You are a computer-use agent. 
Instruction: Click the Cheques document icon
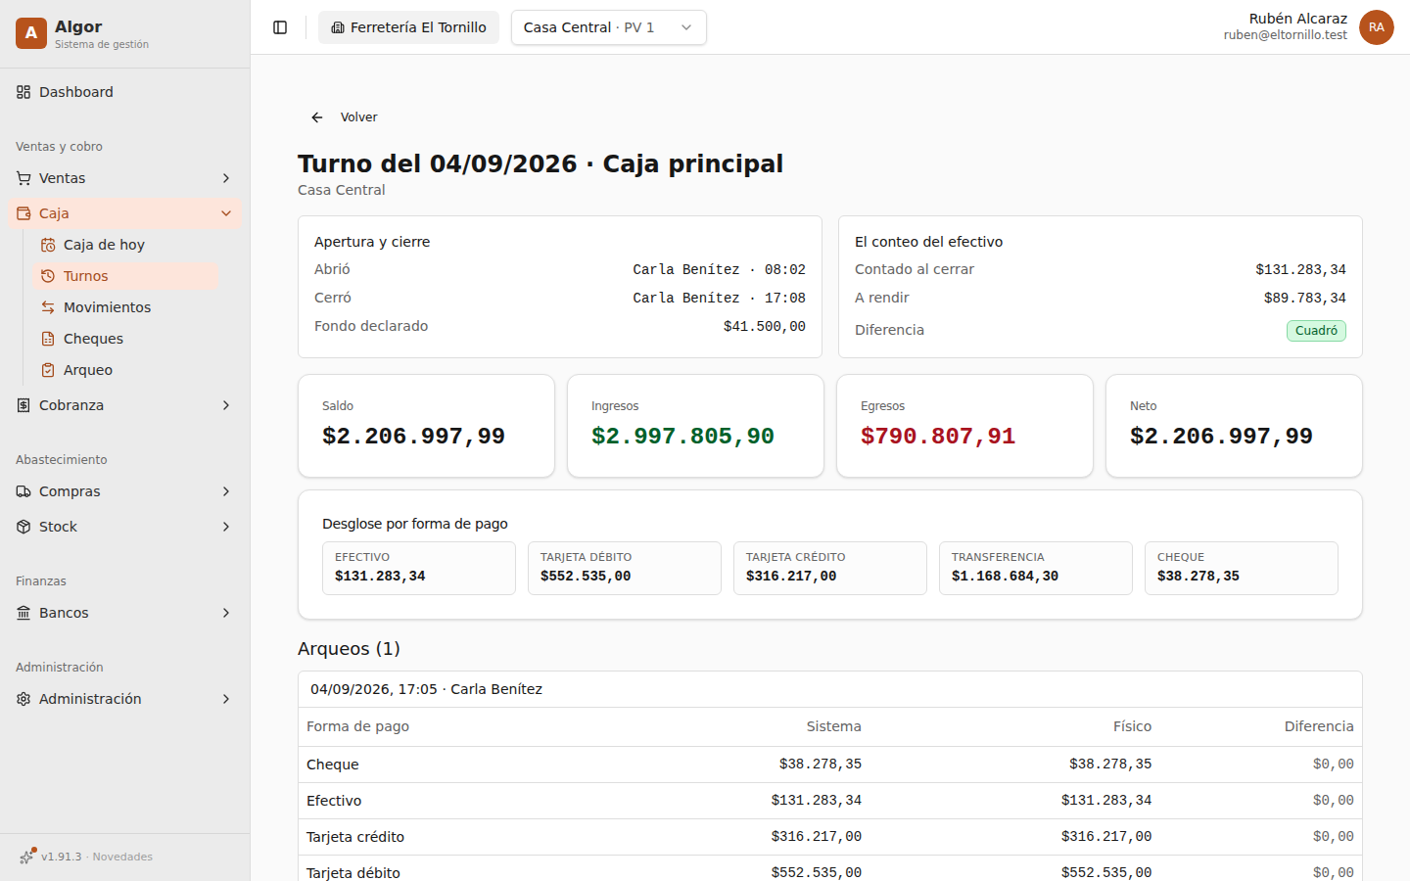(x=48, y=339)
